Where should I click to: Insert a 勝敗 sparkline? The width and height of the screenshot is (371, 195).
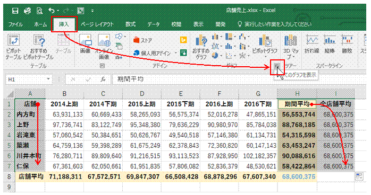coord(347,43)
